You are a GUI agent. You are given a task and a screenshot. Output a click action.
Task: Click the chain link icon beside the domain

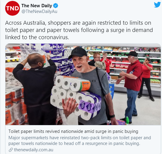[x=11, y=150]
